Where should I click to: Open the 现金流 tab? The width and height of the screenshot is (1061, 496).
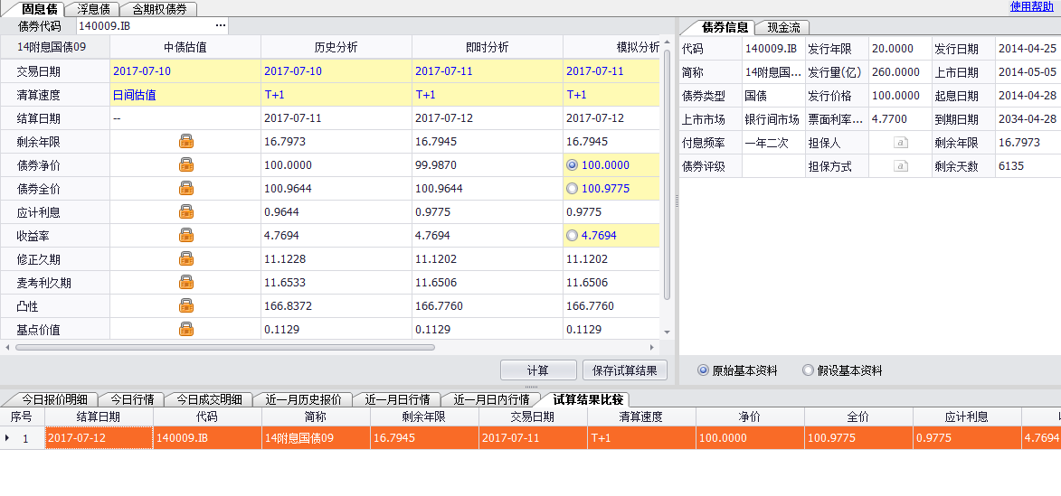pos(783,28)
